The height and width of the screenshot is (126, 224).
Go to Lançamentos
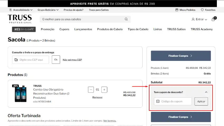coord(83,29)
